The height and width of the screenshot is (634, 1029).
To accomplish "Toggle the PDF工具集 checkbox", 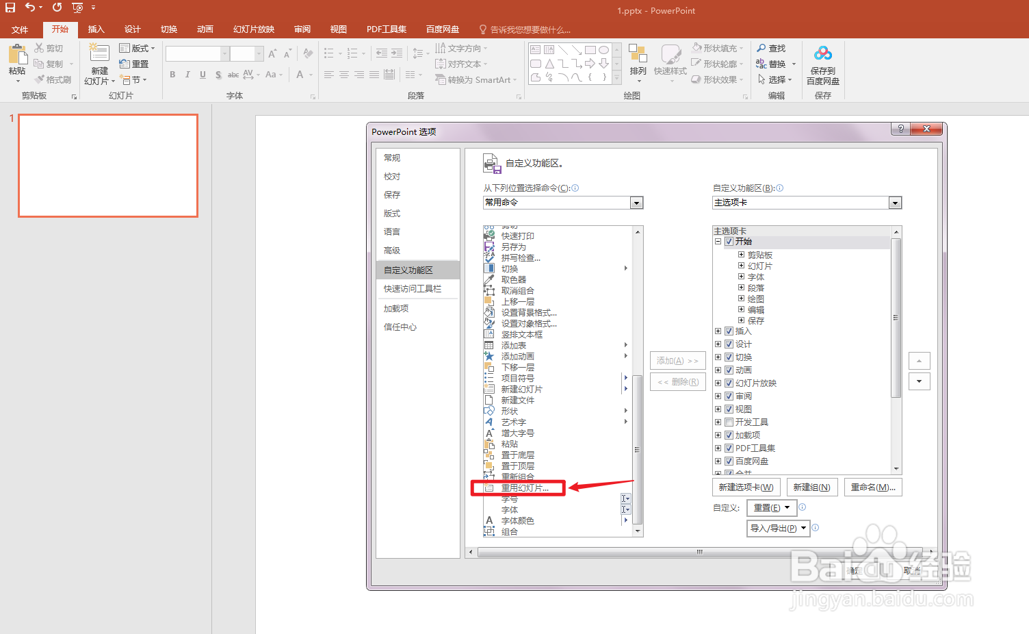I will 729,448.
